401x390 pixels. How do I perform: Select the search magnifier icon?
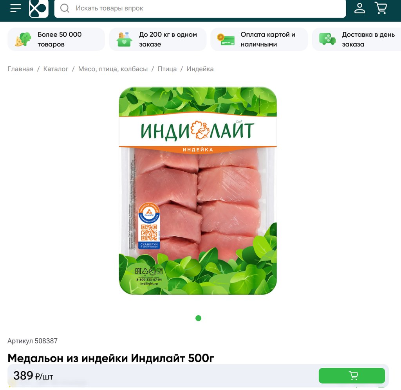click(65, 8)
